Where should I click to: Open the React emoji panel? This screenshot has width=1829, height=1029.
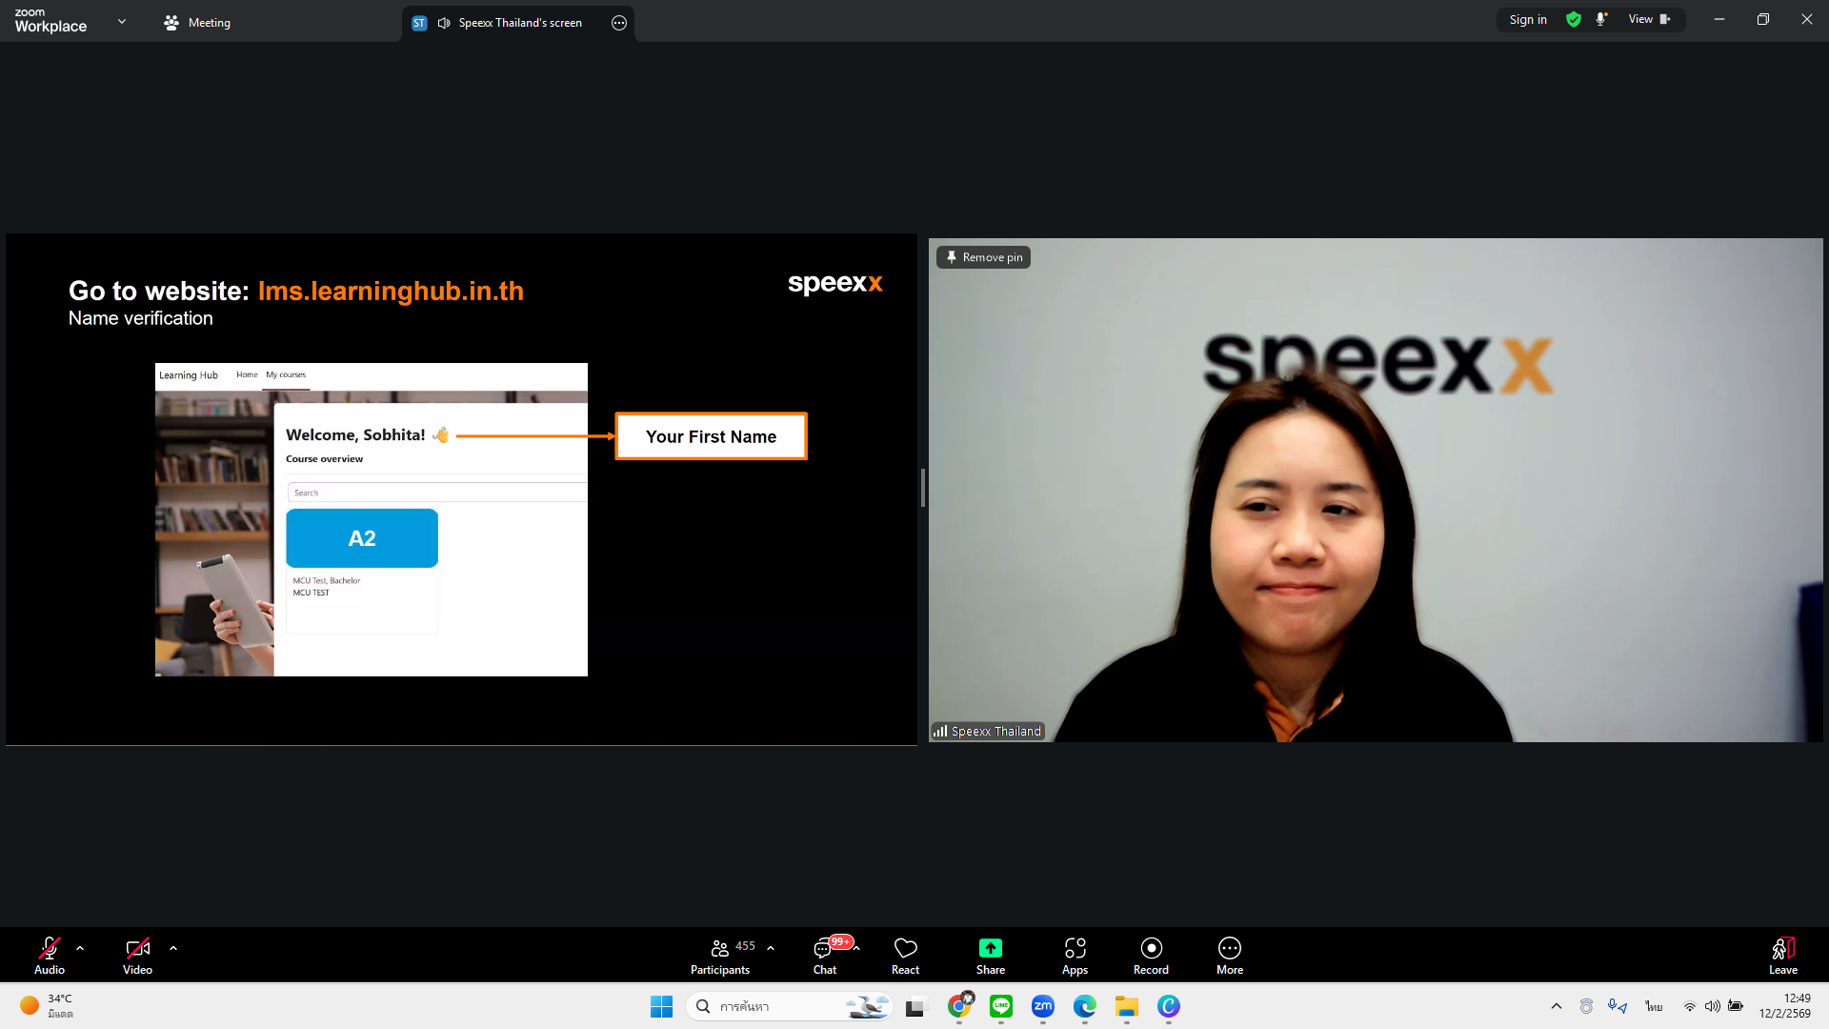(x=905, y=956)
